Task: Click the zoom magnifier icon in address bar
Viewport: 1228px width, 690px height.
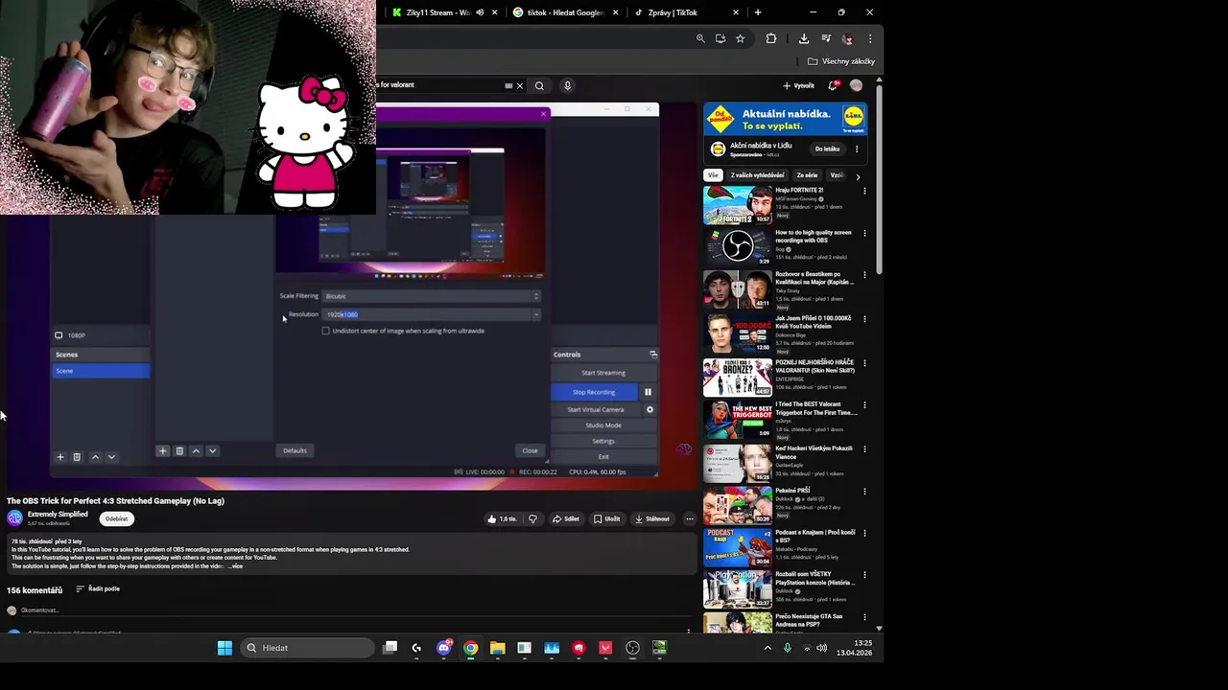Action: (700, 38)
